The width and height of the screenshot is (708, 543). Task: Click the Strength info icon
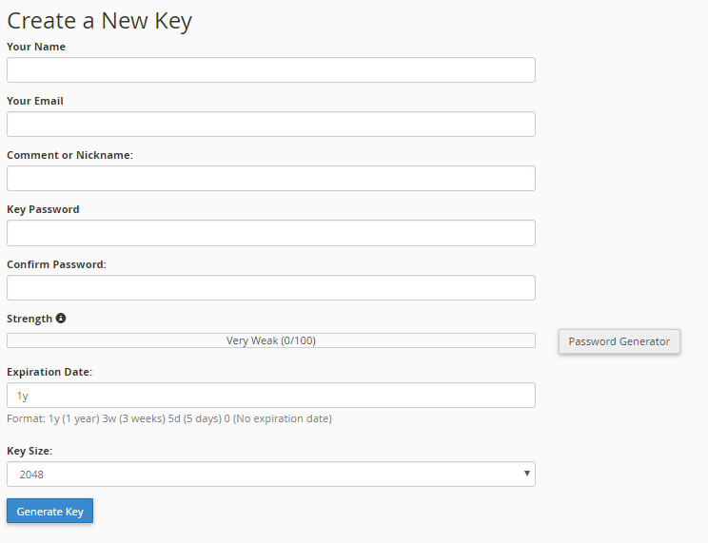[x=61, y=319]
